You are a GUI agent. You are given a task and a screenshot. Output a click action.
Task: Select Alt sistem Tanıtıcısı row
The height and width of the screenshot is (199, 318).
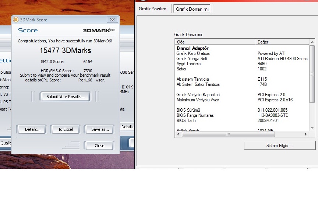pos(242,79)
